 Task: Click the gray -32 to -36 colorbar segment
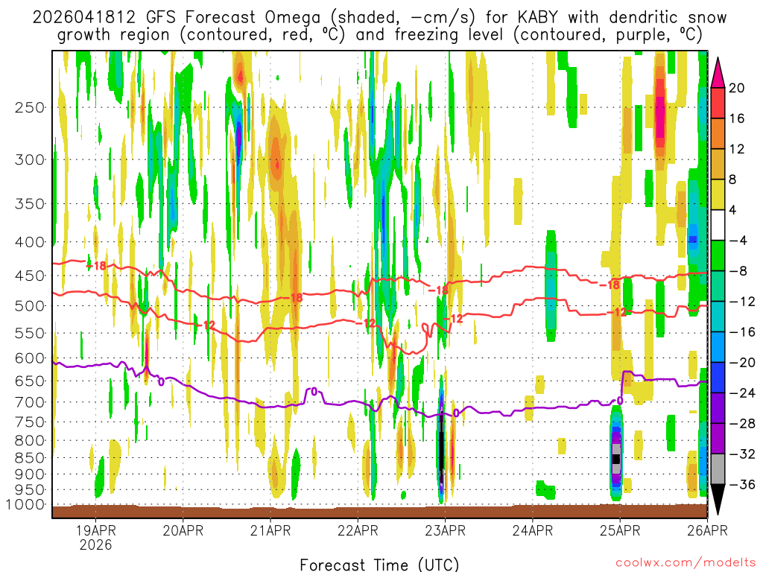(718, 469)
